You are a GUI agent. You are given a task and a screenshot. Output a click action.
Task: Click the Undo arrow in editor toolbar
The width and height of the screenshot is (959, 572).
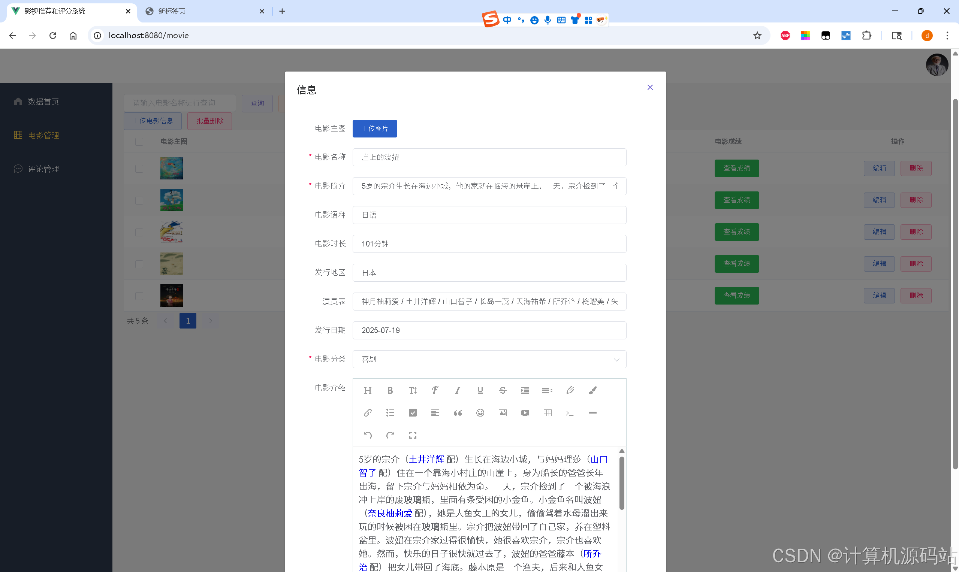pyautogui.click(x=368, y=435)
